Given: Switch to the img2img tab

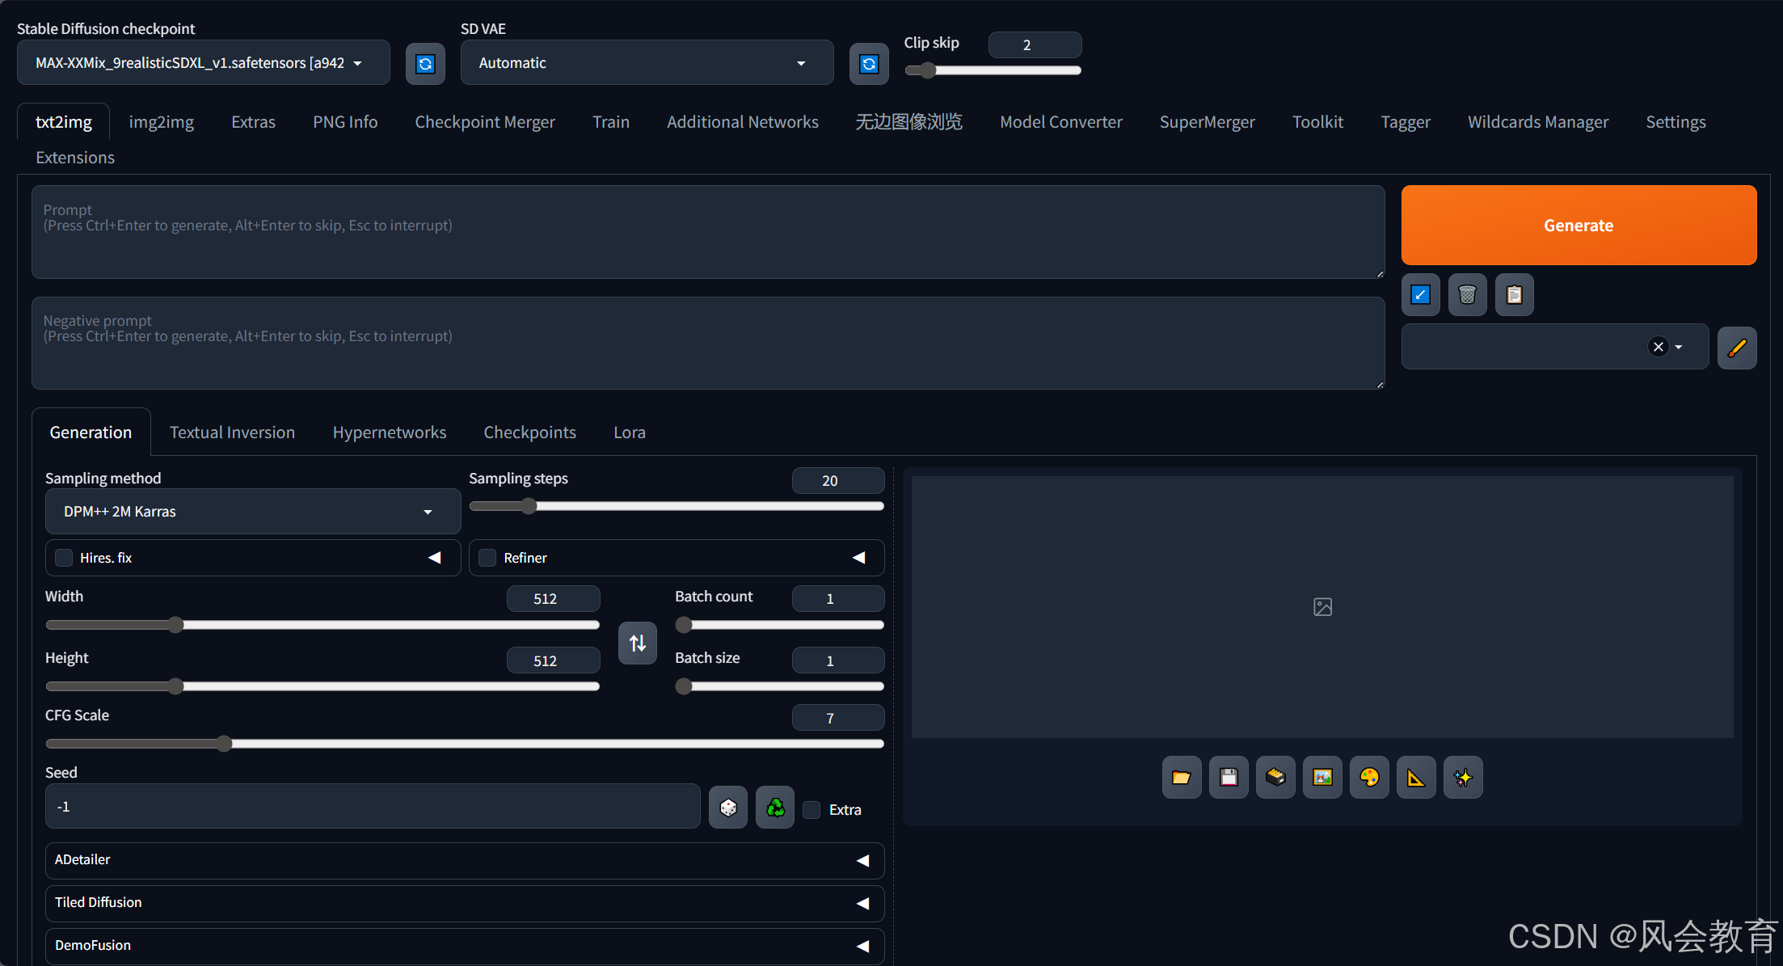Looking at the screenshot, I should (x=161, y=122).
